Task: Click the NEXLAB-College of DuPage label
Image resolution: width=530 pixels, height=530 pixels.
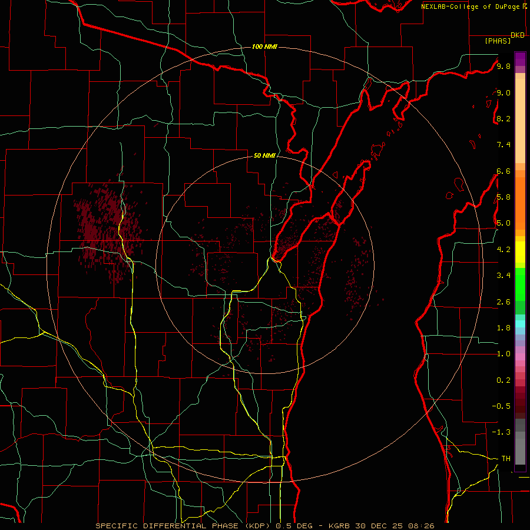Action: point(470,6)
